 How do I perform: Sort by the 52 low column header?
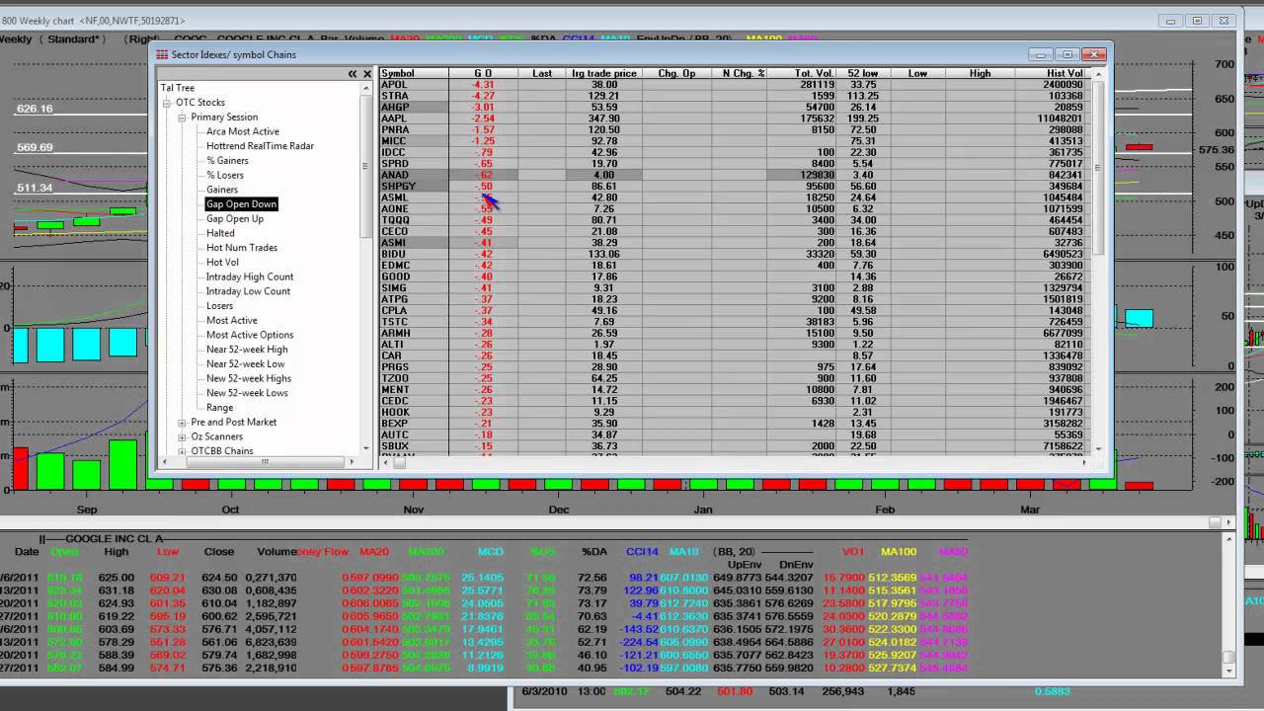click(x=863, y=74)
